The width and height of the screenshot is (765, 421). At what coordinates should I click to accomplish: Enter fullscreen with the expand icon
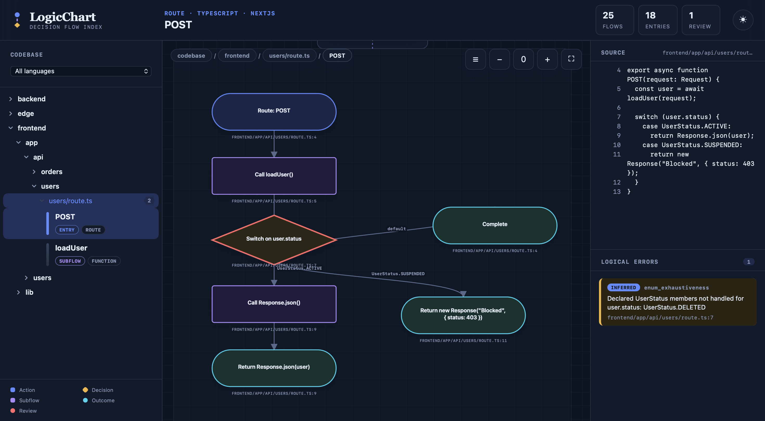click(x=571, y=59)
